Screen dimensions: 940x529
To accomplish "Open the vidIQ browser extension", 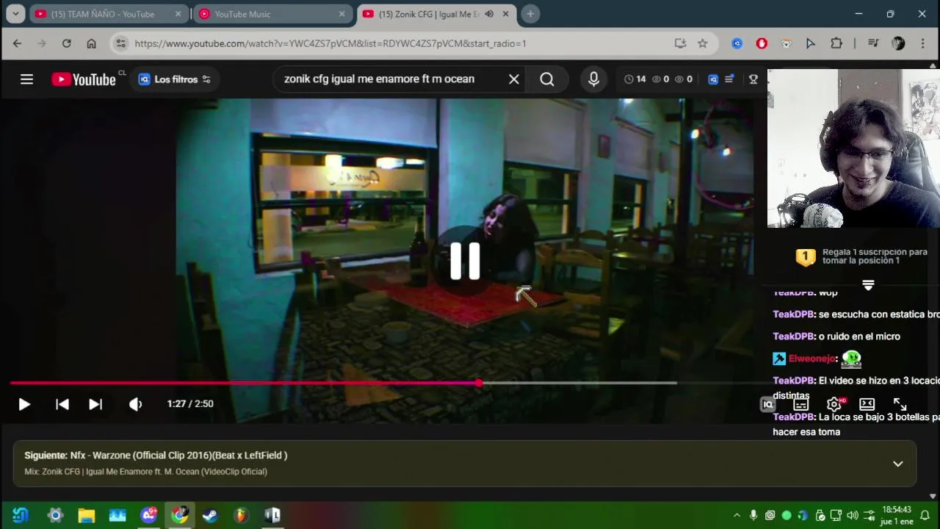I will click(x=737, y=43).
